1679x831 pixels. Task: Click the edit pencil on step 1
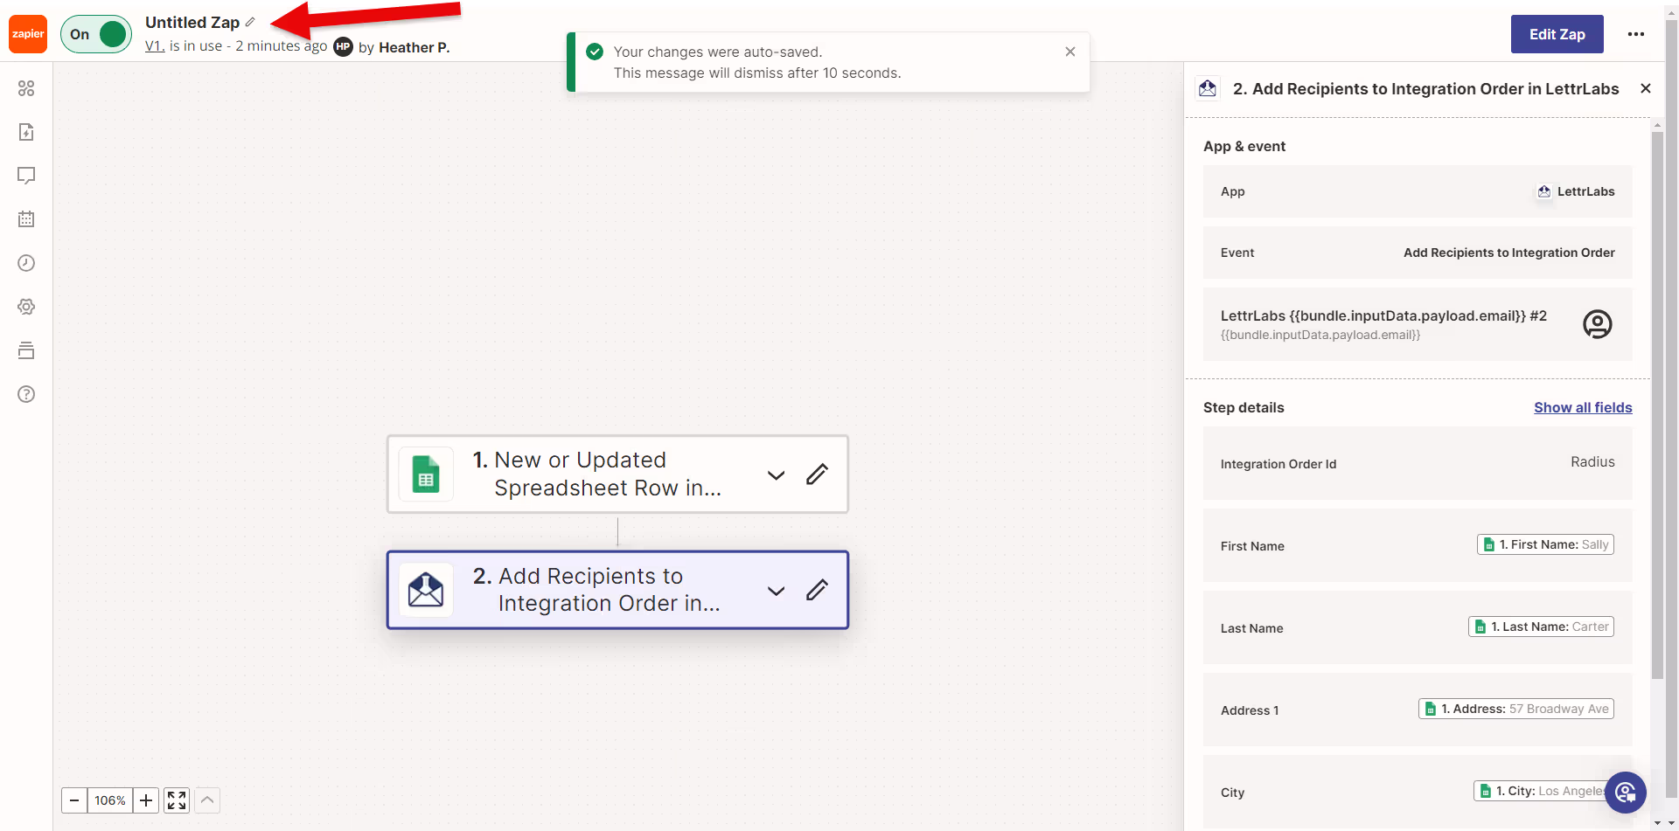click(817, 474)
